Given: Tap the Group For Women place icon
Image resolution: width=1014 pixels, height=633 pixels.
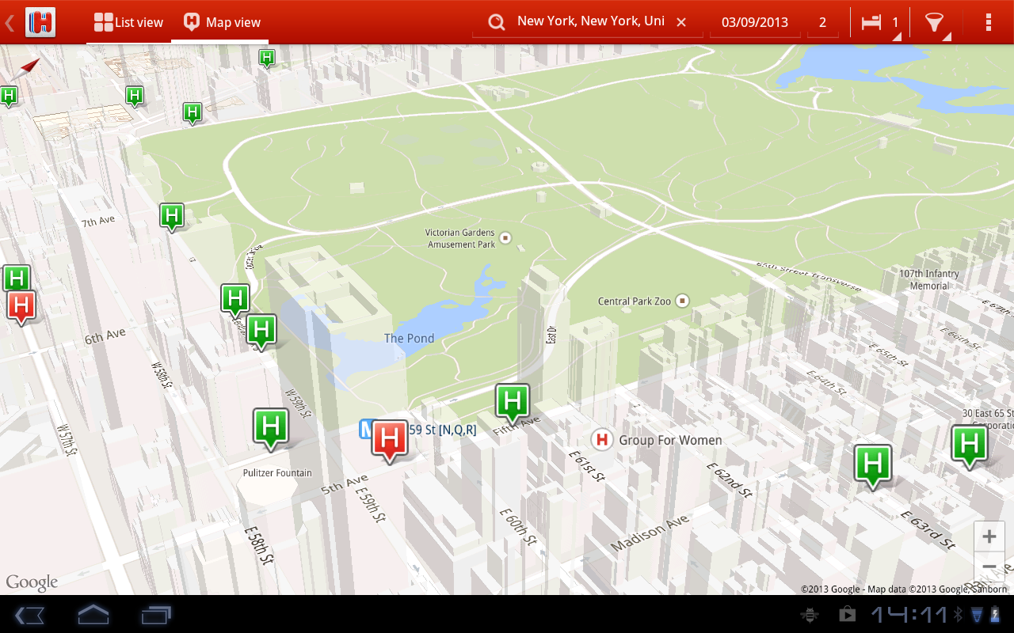Looking at the screenshot, I should (x=602, y=440).
